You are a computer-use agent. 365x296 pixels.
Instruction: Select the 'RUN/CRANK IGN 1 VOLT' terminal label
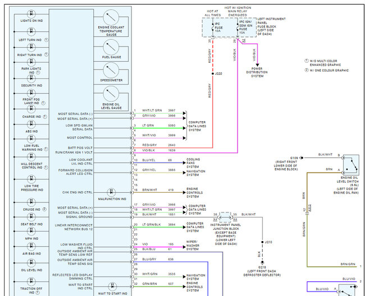coord(74,152)
